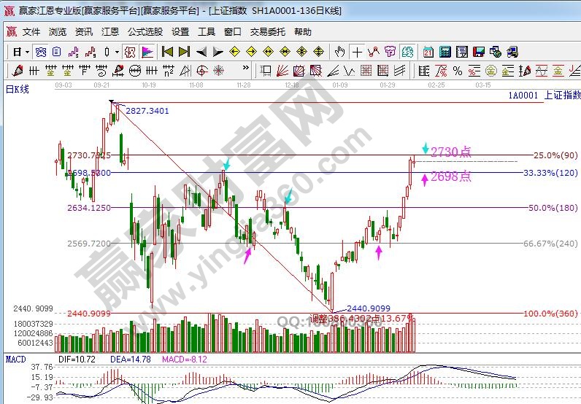Click the percent sign drawing tool
This screenshot has width=581, height=404.
pyautogui.click(x=458, y=71)
